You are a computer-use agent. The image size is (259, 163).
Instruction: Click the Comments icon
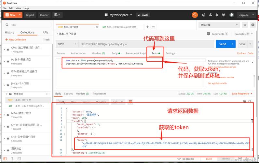click(209, 34)
